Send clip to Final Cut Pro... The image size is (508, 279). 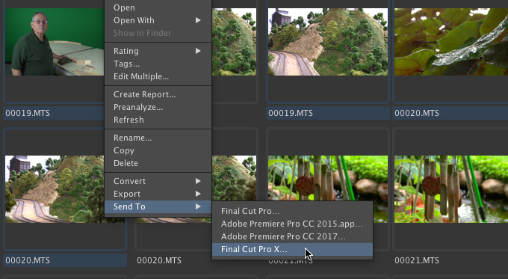[292, 211]
